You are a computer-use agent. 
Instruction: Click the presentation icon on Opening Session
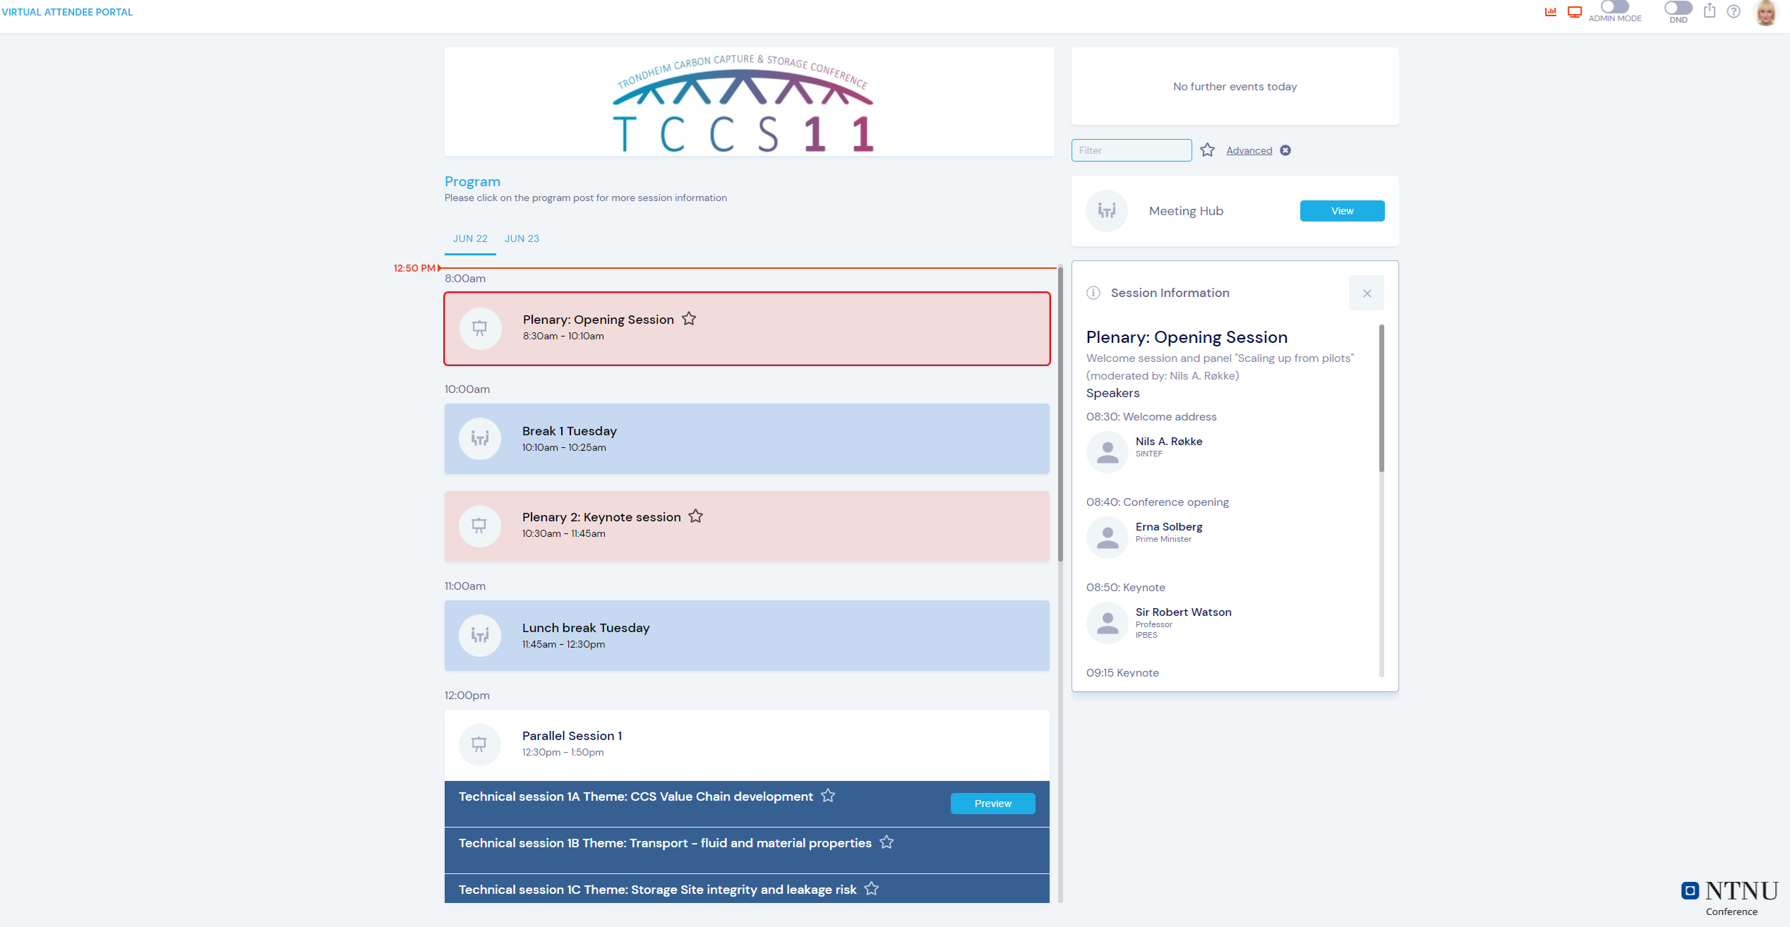tap(480, 328)
